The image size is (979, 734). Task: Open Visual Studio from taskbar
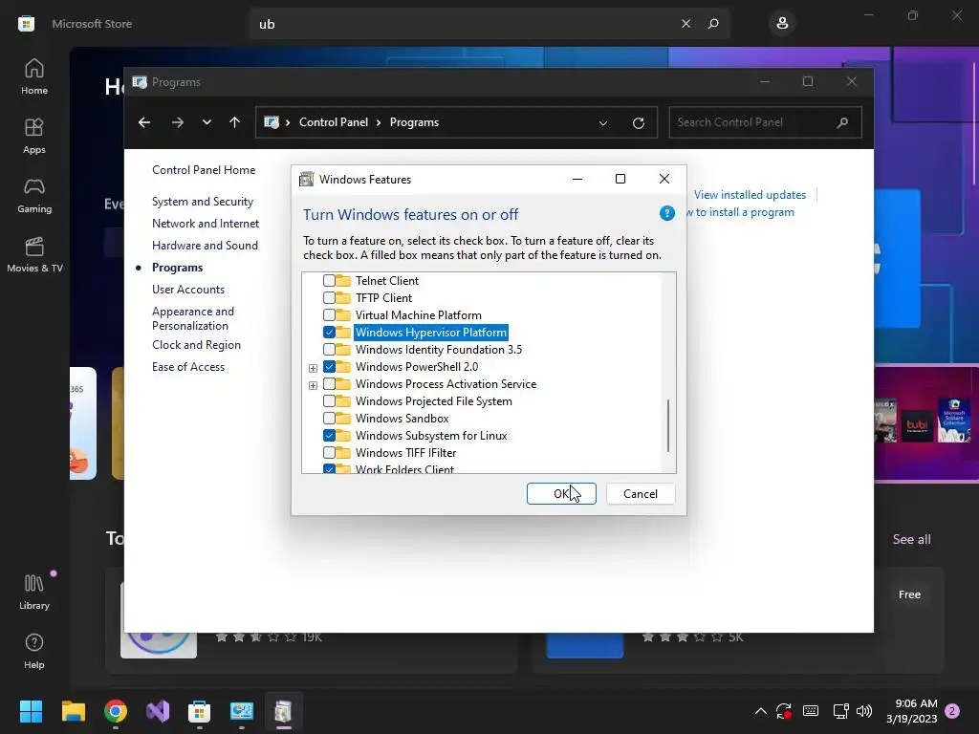pos(158,711)
